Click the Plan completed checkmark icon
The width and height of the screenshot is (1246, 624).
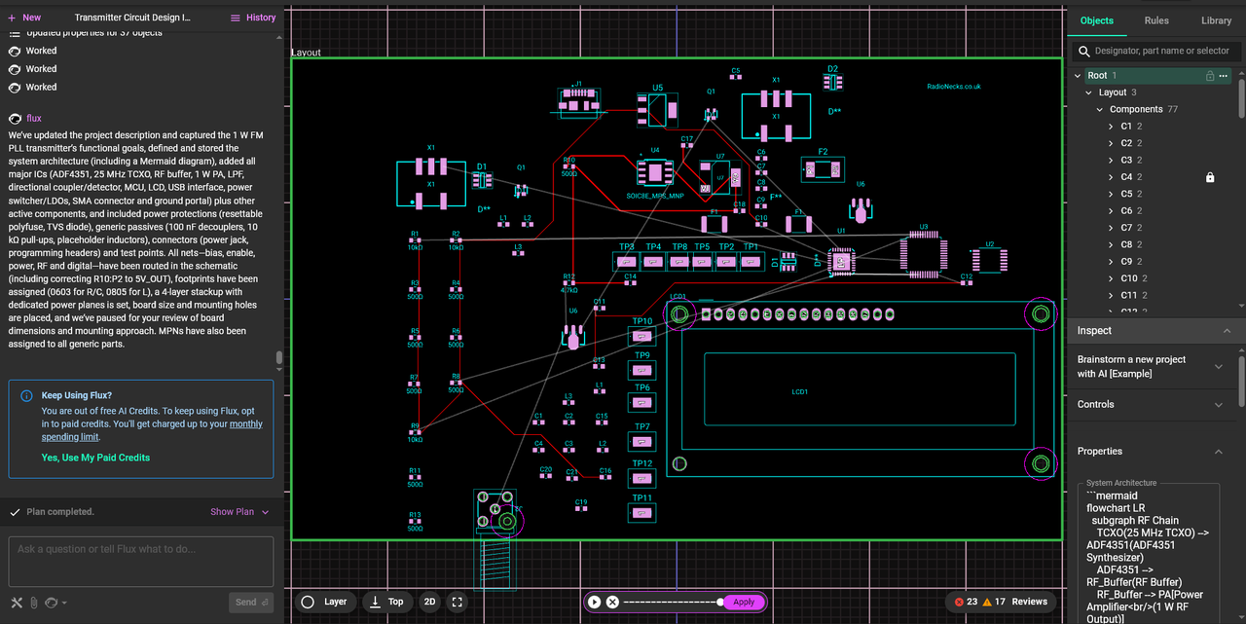click(x=15, y=512)
